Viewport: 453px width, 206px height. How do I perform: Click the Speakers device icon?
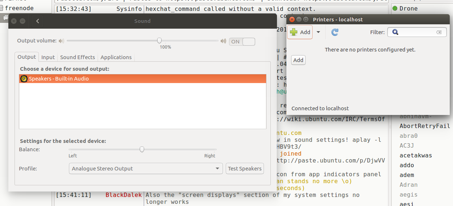24,79
